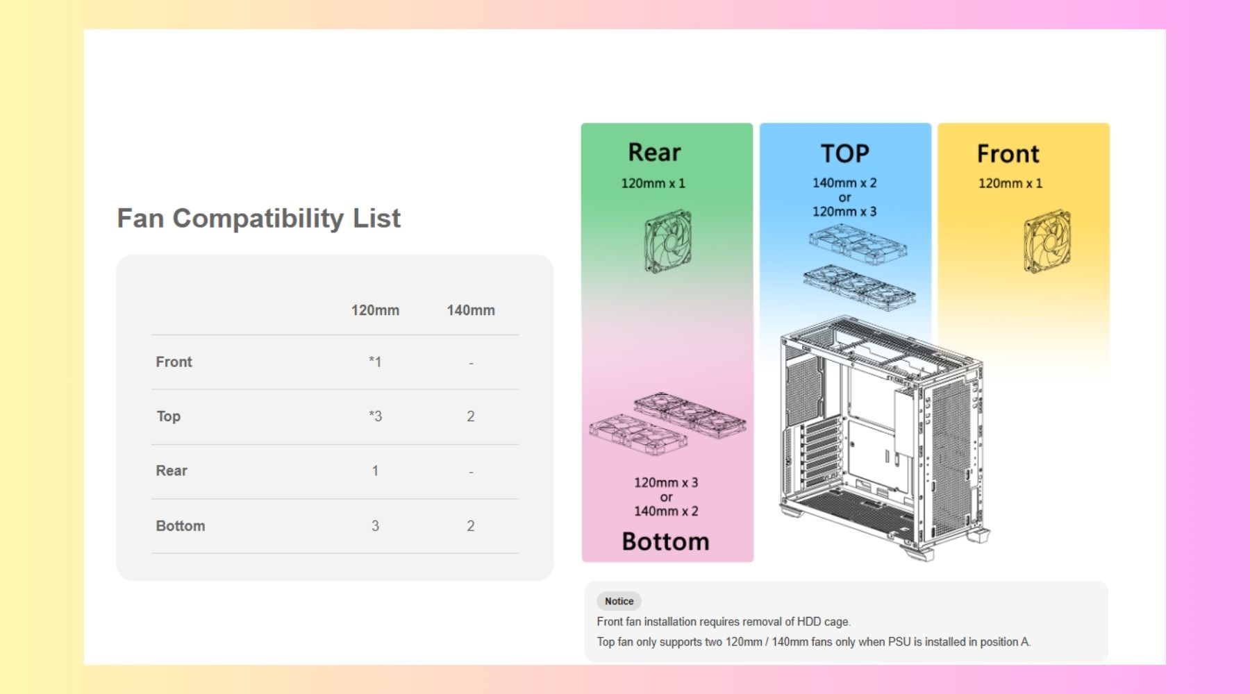Click the fan icon in the yellow Front panel

click(x=1047, y=242)
